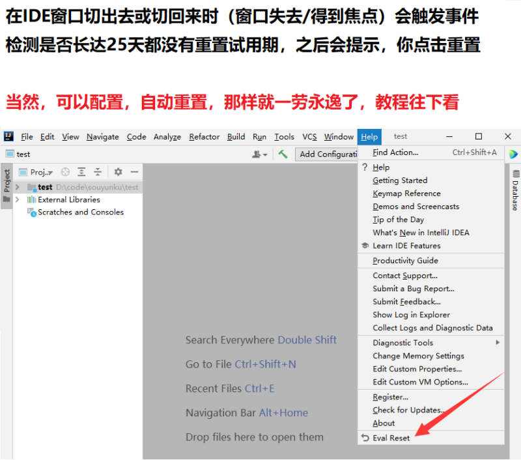Select Eval Reset from Help menu
This screenshot has width=521, height=460.
pyautogui.click(x=391, y=438)
